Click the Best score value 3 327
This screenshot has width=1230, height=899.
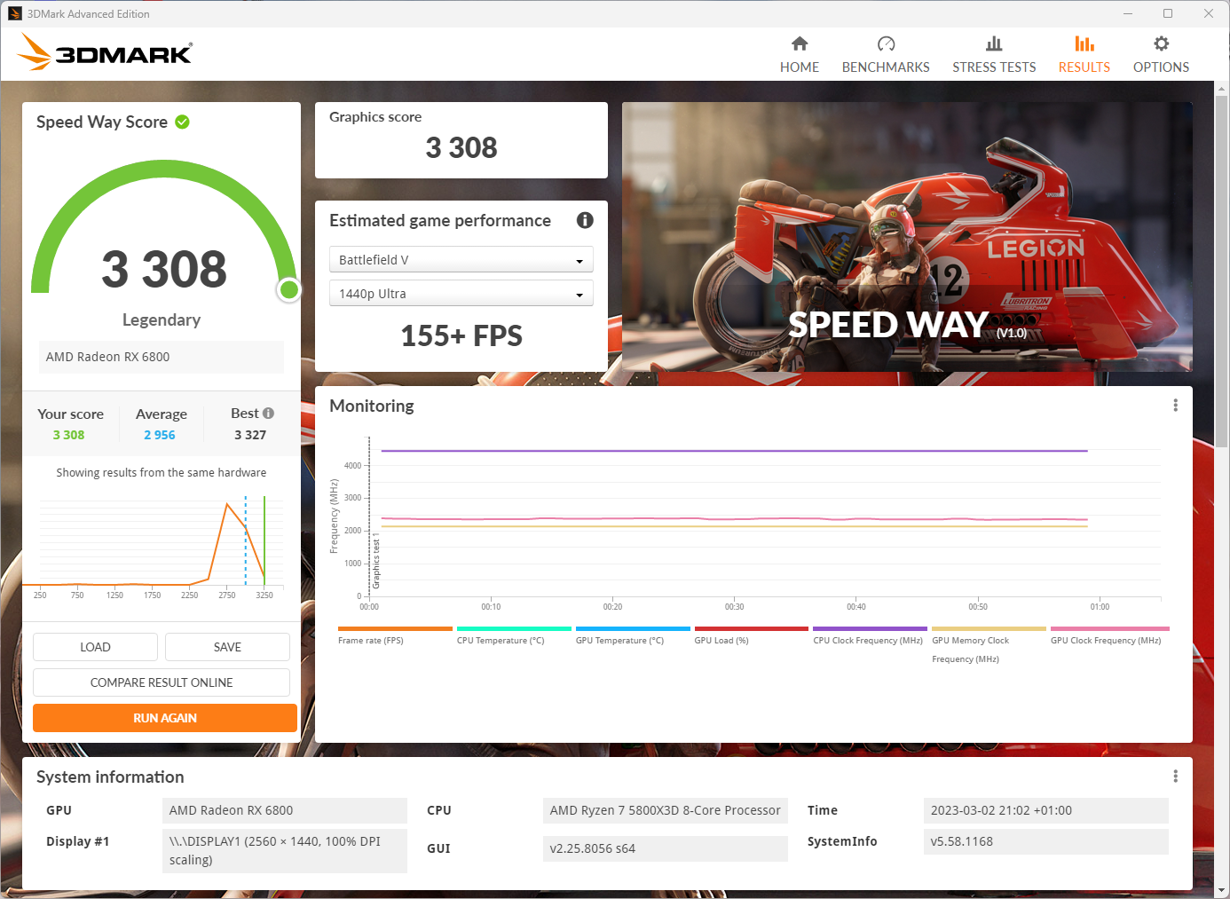click(250, 435)
